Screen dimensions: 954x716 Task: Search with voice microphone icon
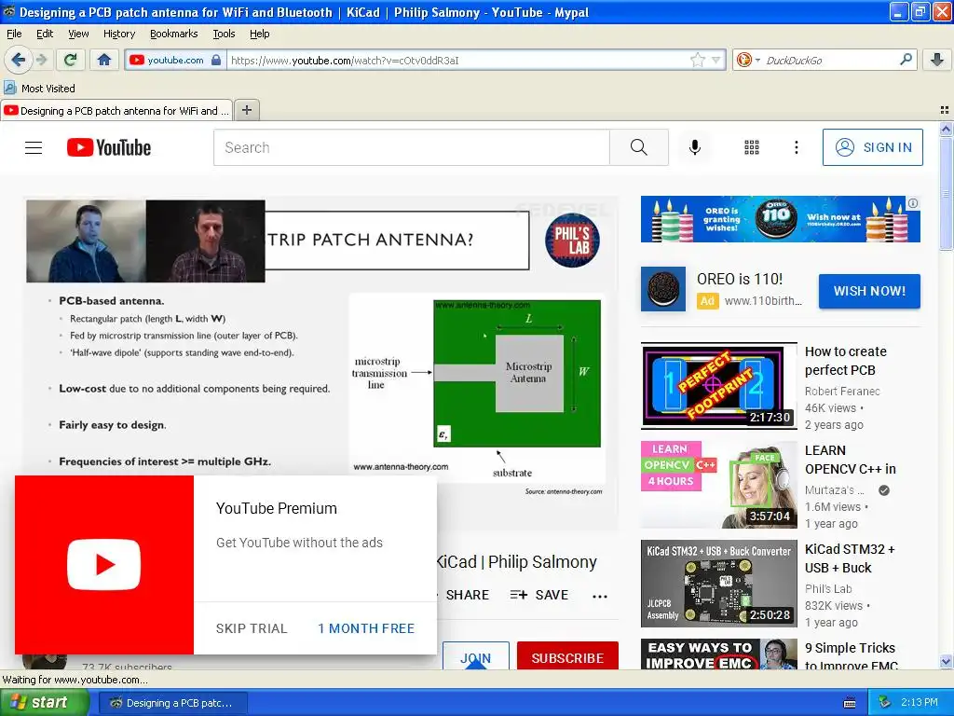click(x=695, y=147)
